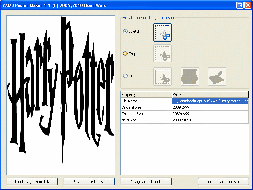The width and height of the screenshot is (253, 190).
Task: Open Image adjustment
Action: tap(146, 182)
